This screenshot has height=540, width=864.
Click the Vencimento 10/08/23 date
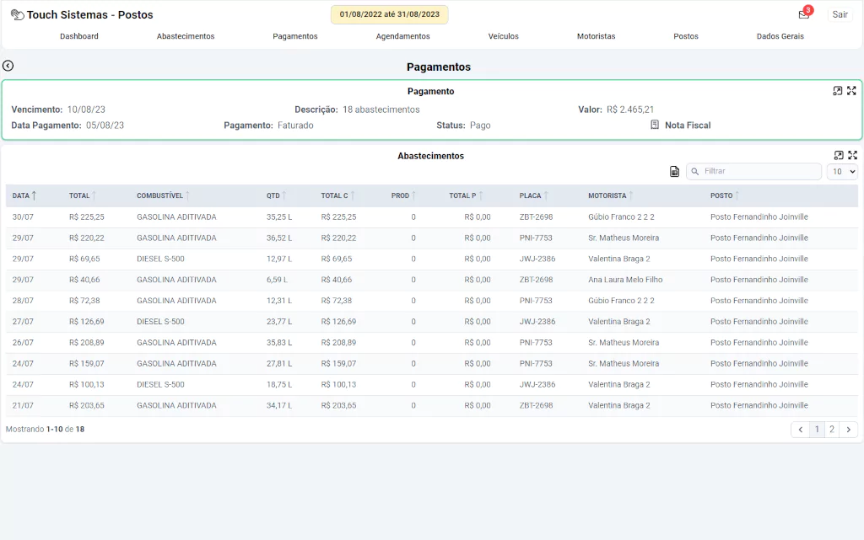click(86, 110)
